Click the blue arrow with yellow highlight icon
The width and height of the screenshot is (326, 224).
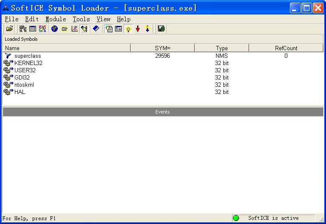(x=148, y=29)
